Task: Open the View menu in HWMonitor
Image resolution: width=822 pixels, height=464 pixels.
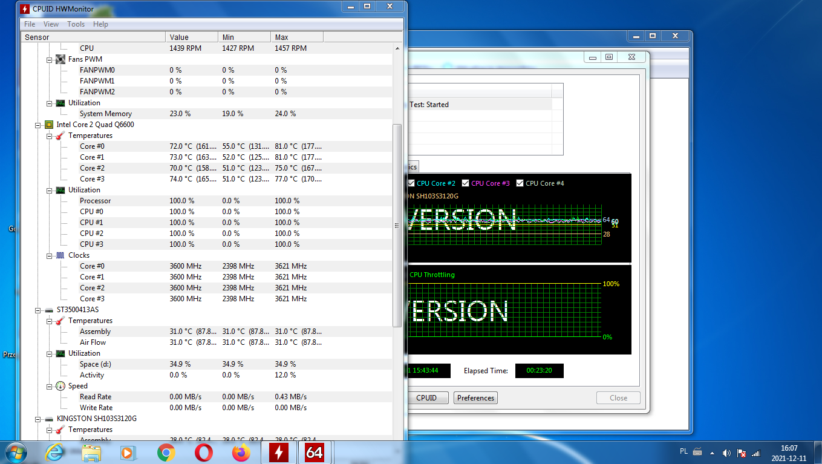Action: pos(51,24)
